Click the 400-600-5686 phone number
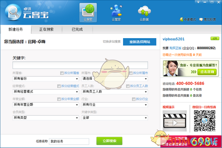 (190, 83)
